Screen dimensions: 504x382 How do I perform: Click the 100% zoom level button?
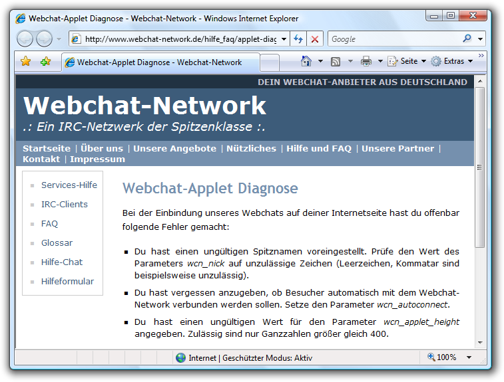tap(442, 357)
